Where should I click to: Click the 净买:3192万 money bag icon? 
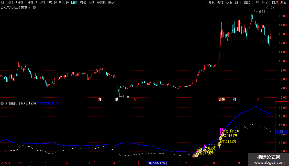219,144
